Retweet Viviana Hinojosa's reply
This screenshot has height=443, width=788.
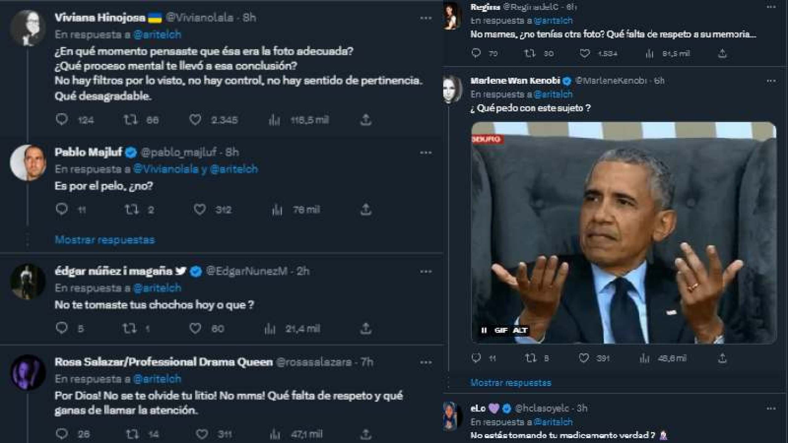point(130,120)
